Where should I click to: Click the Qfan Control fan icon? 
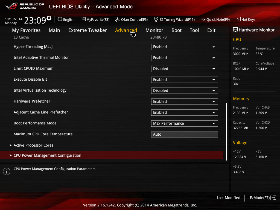[118, 19]
